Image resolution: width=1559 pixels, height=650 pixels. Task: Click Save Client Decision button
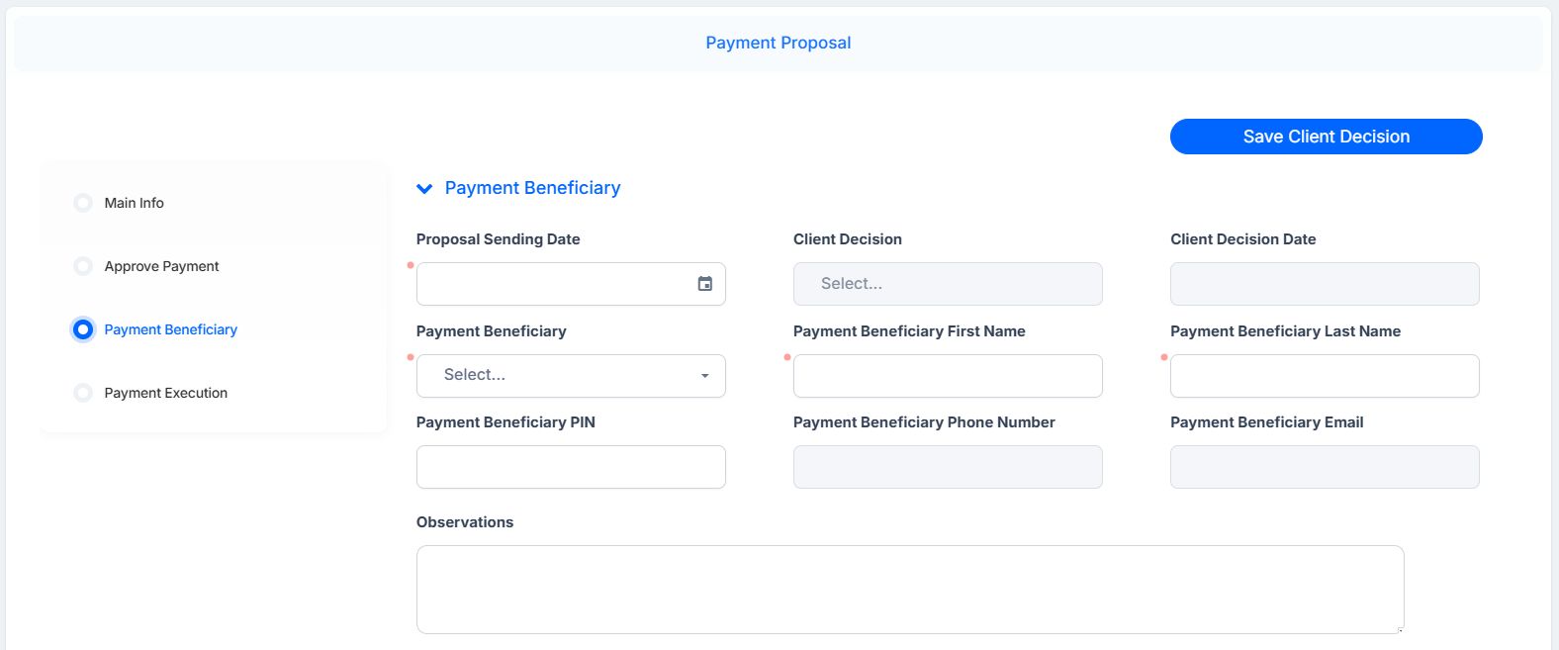tap(1326, 137)
